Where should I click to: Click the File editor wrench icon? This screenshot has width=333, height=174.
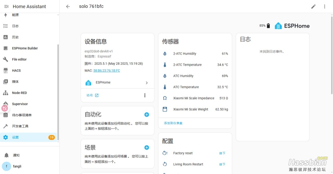pyautogui.click(x=6, y=59)
